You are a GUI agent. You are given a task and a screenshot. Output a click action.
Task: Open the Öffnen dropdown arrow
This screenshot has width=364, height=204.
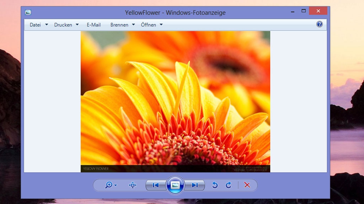tap(161, 24)
